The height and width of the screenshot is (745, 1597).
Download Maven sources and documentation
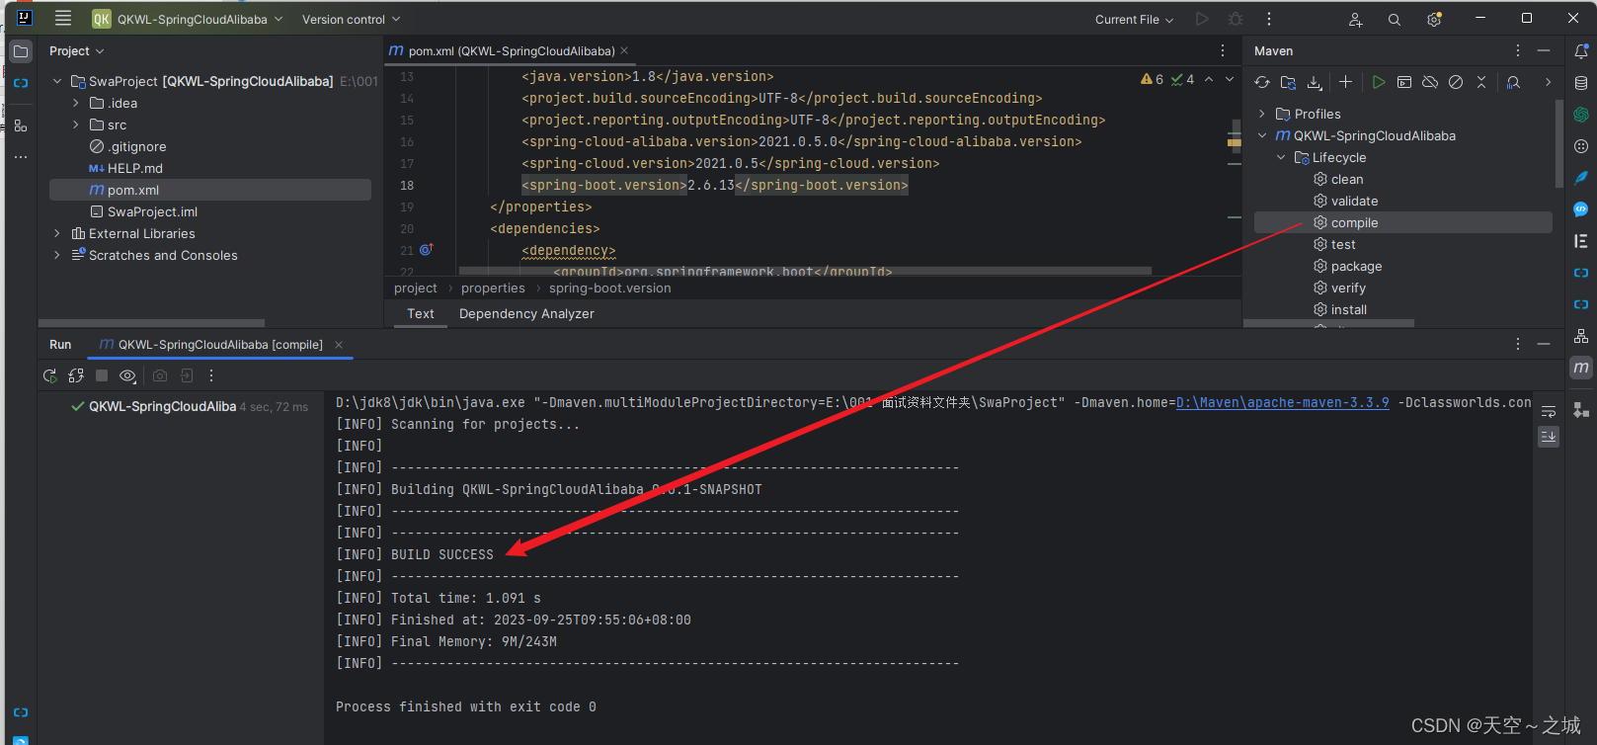(1315, 82)
